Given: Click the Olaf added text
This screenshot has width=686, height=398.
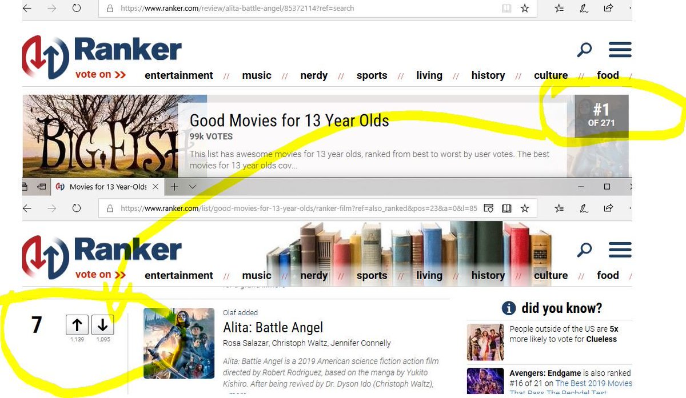Looking at the screenshot, I should pos(240,312).
